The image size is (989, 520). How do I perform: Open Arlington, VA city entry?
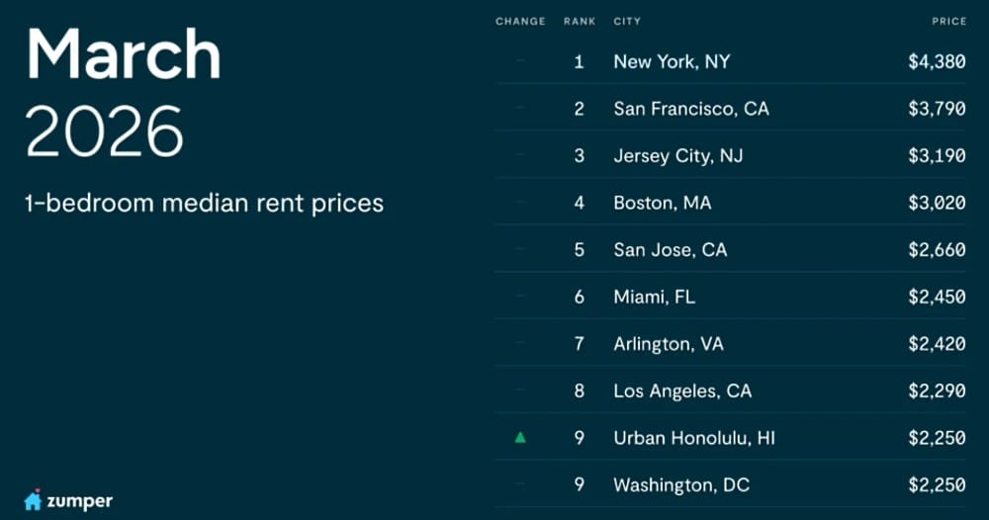pos(667,344)
